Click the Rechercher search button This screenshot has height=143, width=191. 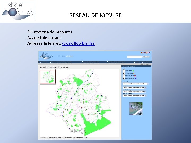(146, 57)
